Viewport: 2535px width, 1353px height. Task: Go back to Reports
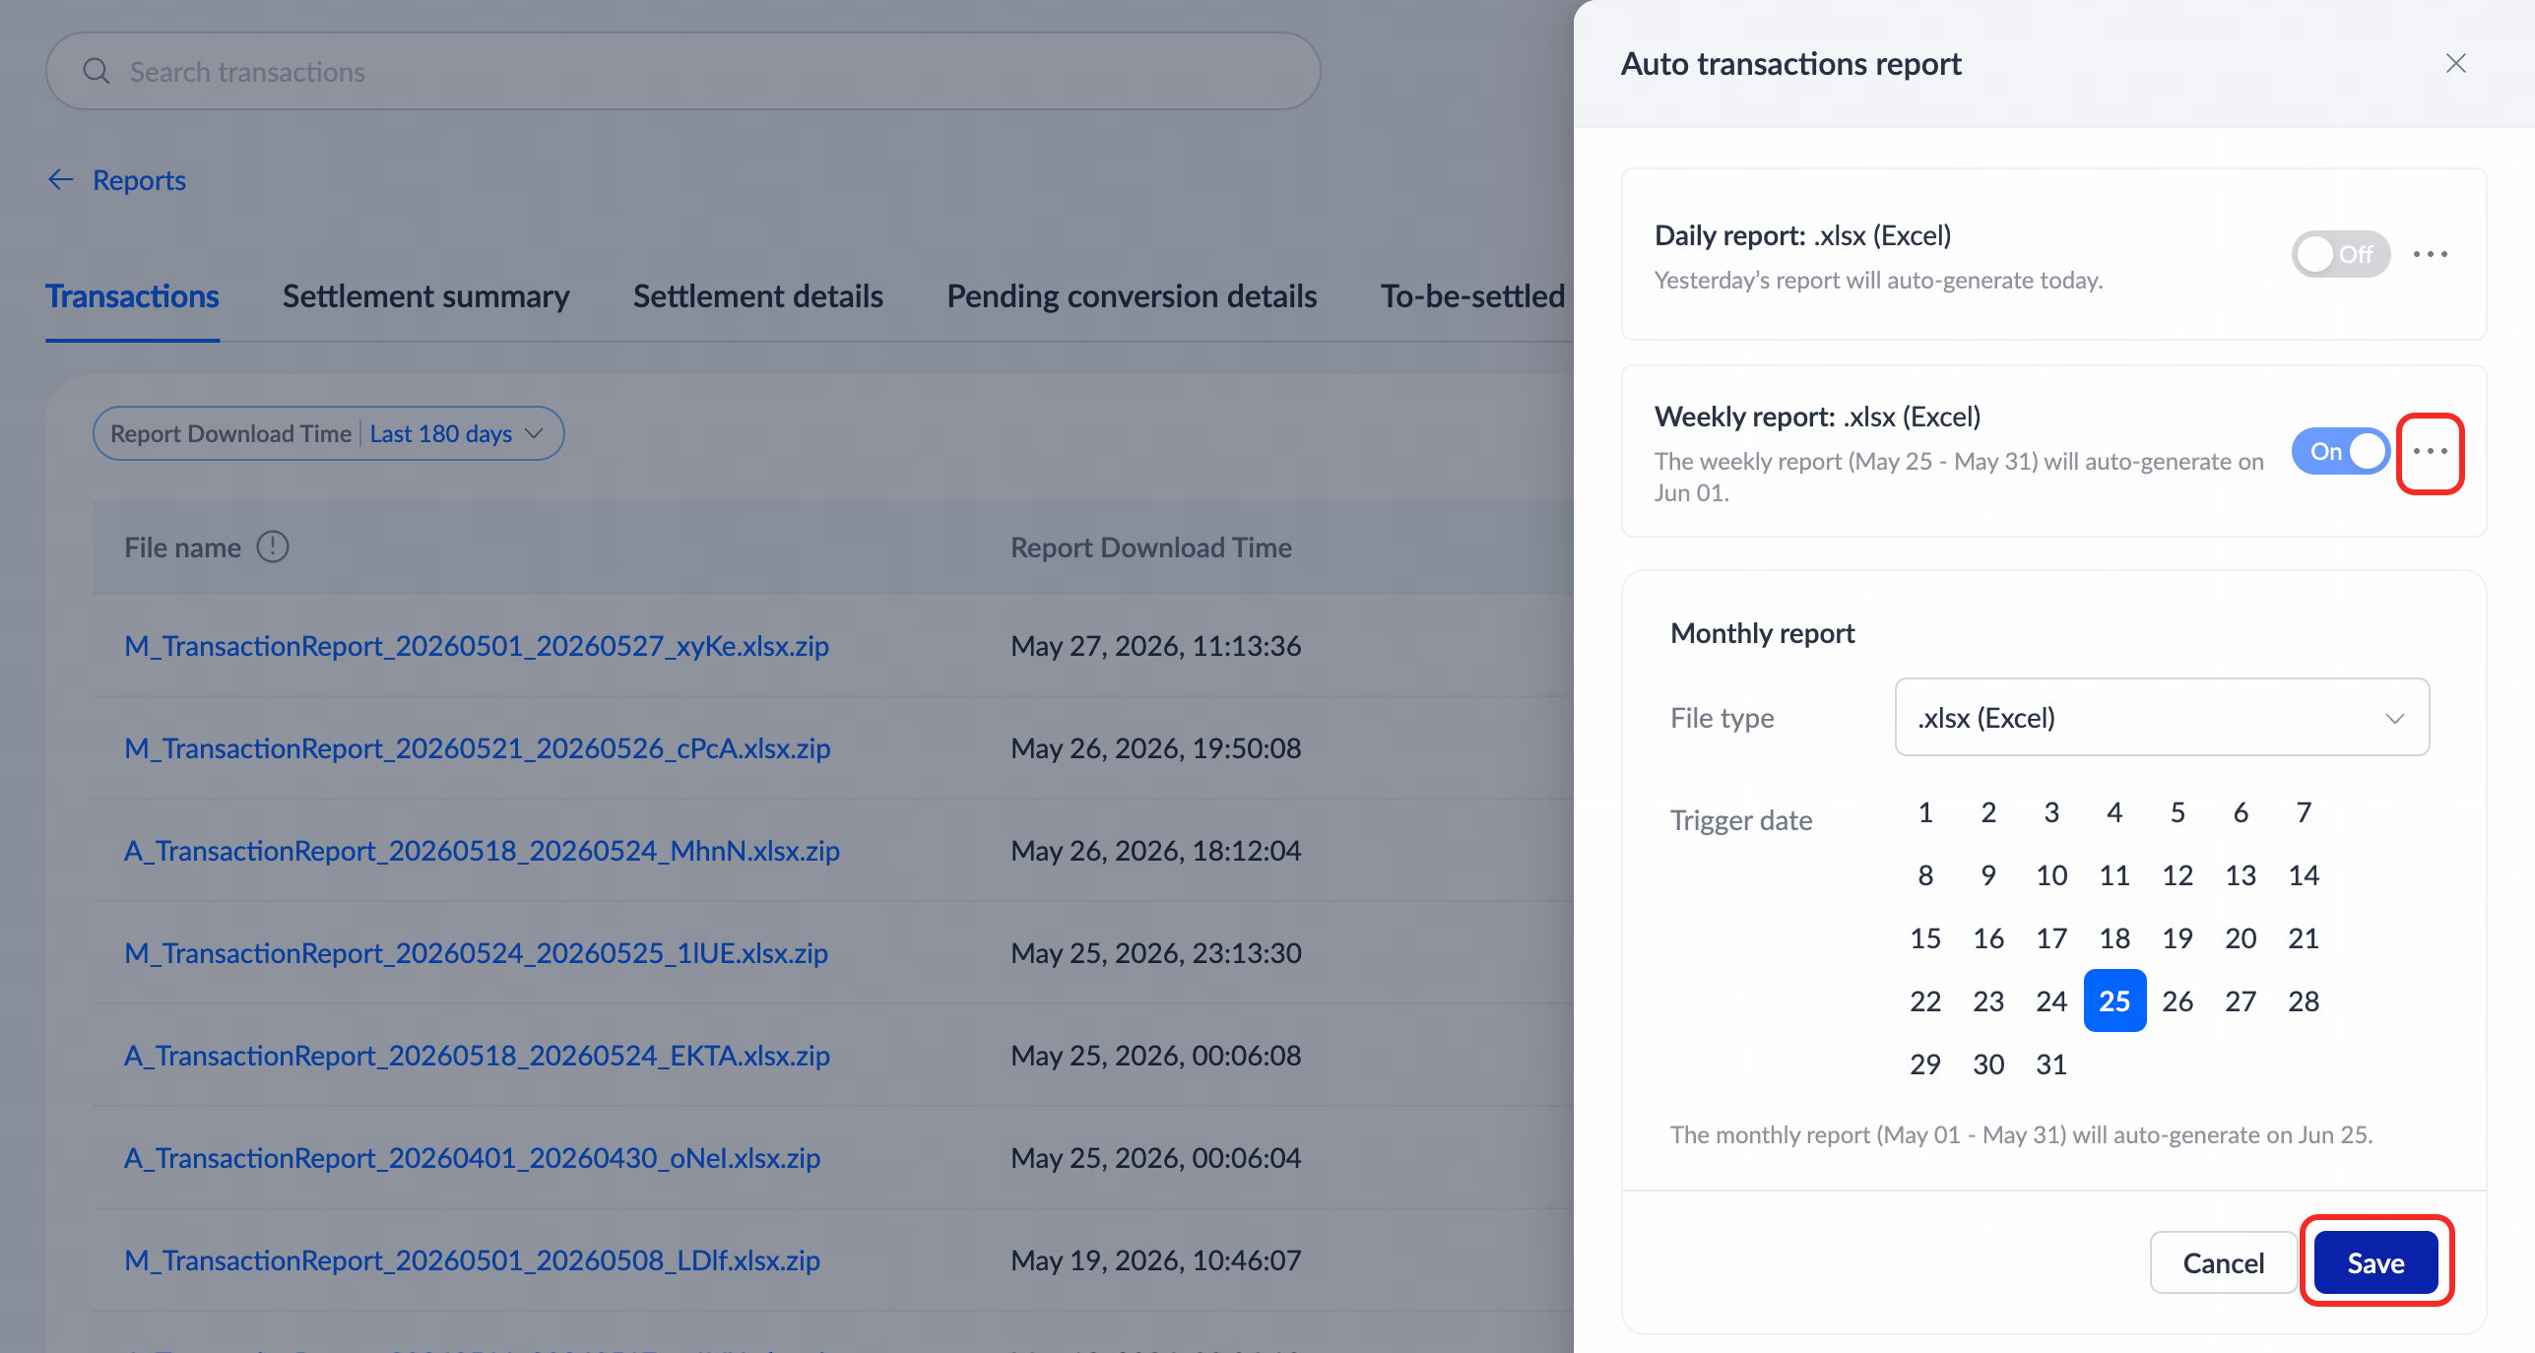(139, 180)
